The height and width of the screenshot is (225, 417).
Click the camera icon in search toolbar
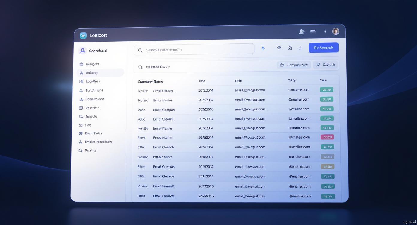290,48
